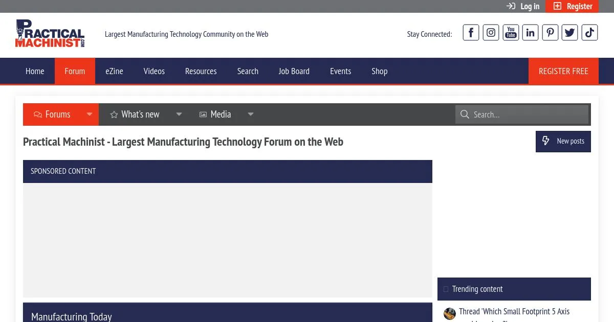Click the Register button at top
This screenshot has height=322, width=614.
[x=572, y=6]
